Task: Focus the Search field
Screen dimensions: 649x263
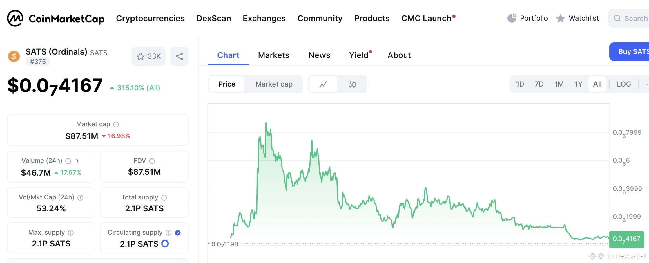Action: (628, 18)
